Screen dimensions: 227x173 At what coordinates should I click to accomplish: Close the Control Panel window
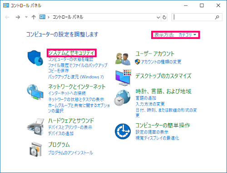pos(218,5)
